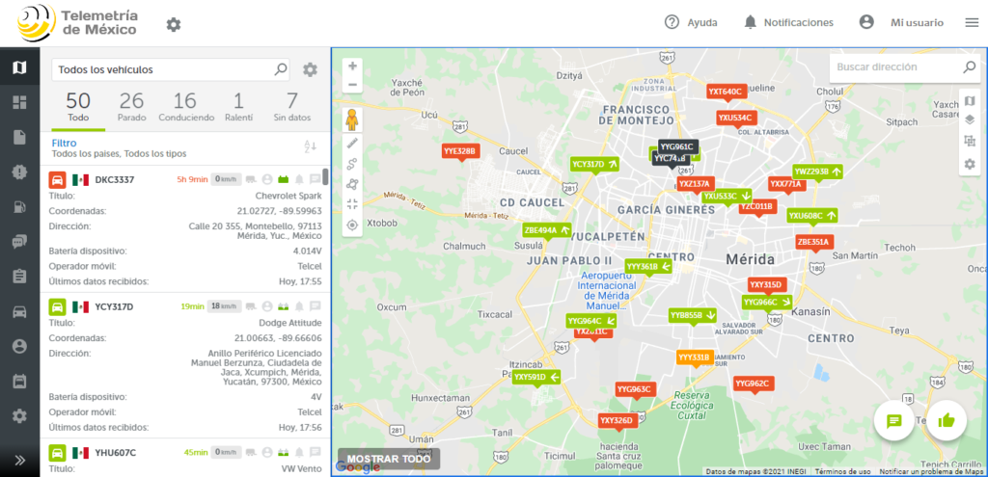The width and height of the screenshot is (988, 477).
Task: Select the Street View pegman
Action: [352, 119]
